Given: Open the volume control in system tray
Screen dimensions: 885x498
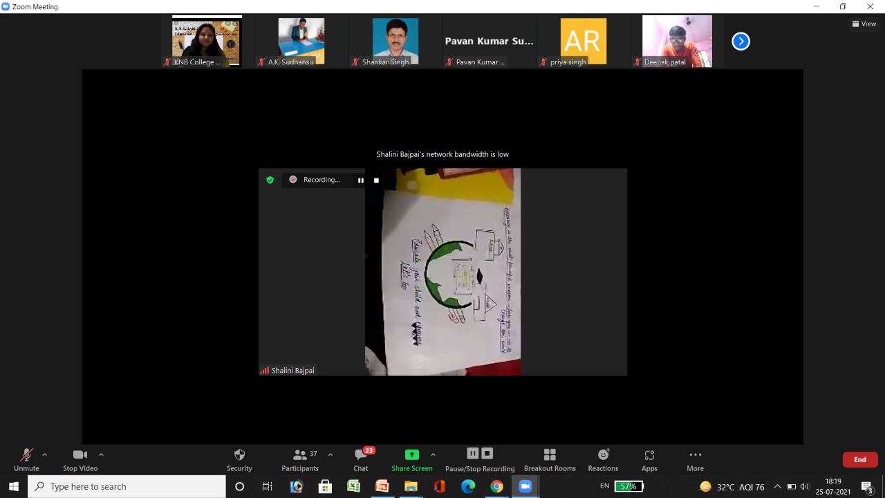Looking at the screenshot, I should click(x=804, y=486).
